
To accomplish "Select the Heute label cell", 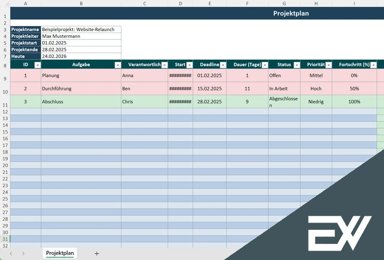I will click(x=25, y=56).
